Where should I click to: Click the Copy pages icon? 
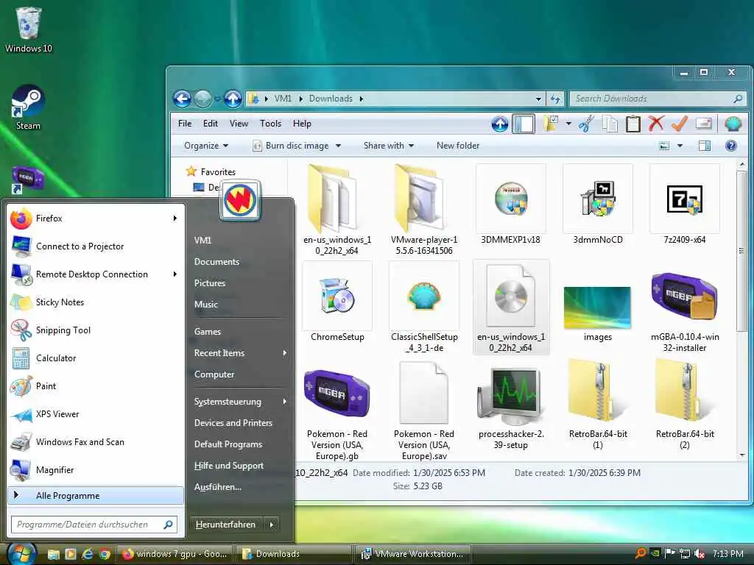610,124
